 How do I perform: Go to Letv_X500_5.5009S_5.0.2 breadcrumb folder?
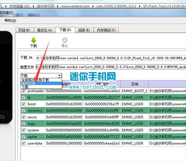[x=116, y=6]
